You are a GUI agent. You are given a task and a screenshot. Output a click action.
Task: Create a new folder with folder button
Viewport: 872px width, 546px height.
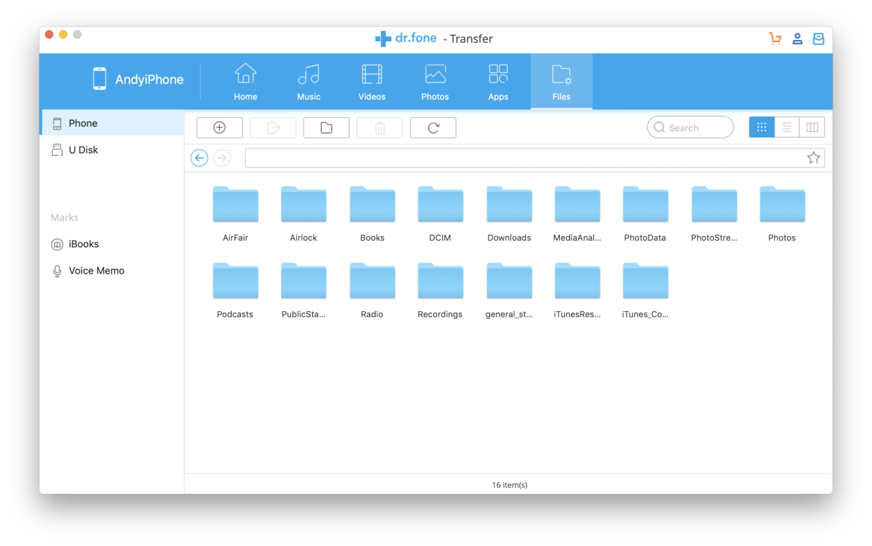pos(326,127)
